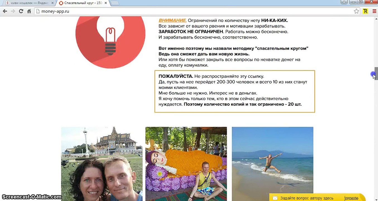Image resolution: width=378 pixels, height=201 pixels.
Task: Minimize the browser window
Action: pos(353,2)
